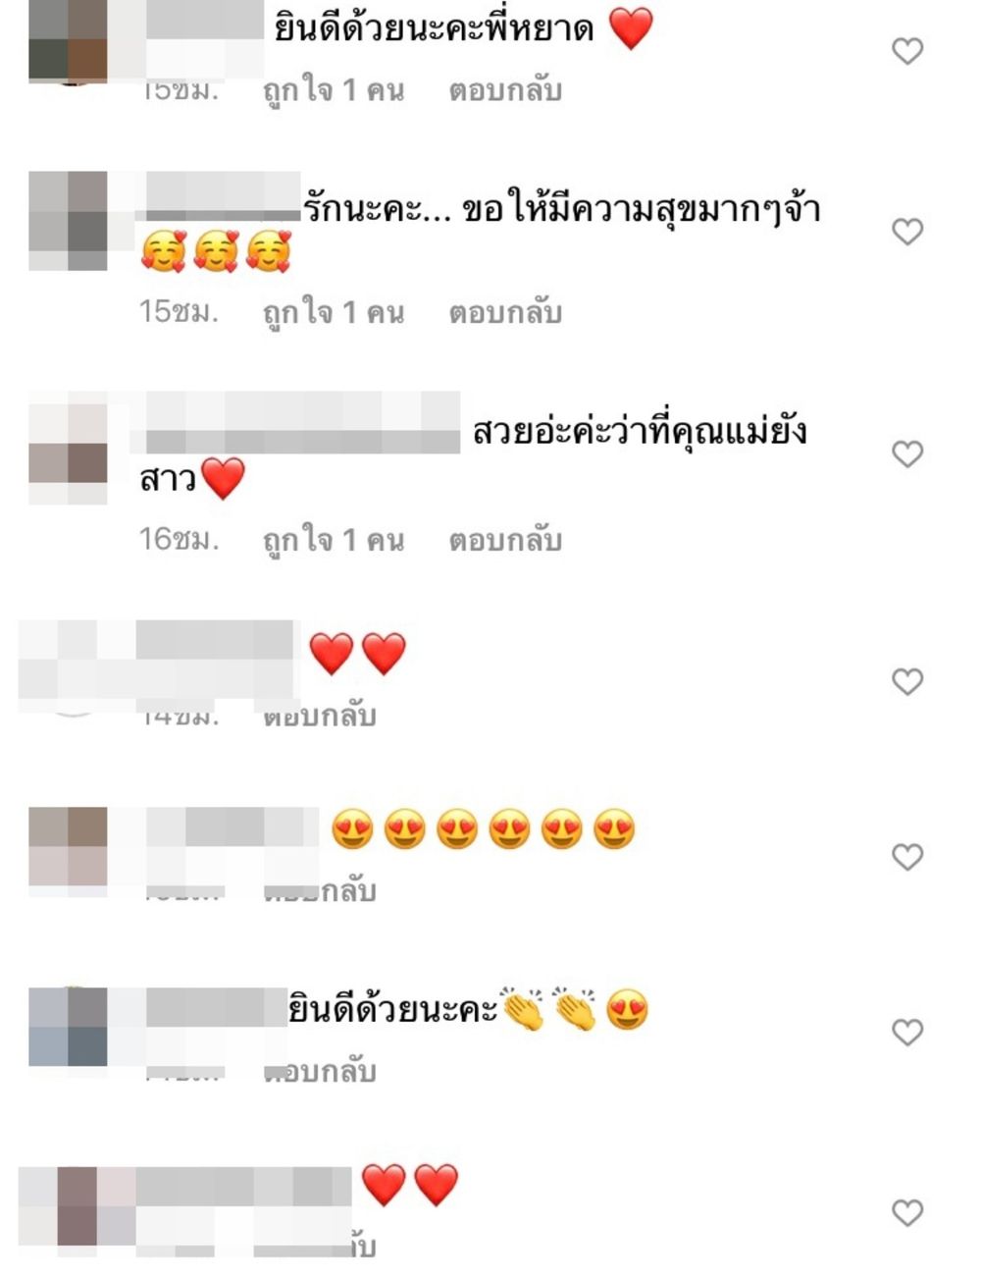Open avatar of 'สวยอ่ะค่ะ' commenter

pos(68,453)
